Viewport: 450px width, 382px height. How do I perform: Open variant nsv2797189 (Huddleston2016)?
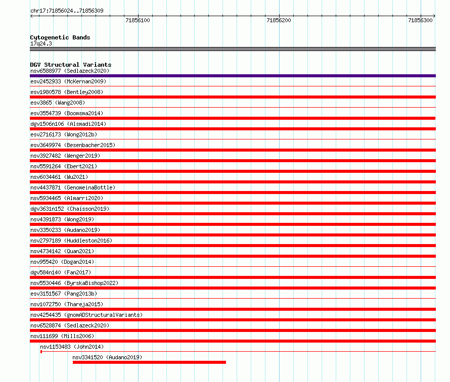coord(71,241)
